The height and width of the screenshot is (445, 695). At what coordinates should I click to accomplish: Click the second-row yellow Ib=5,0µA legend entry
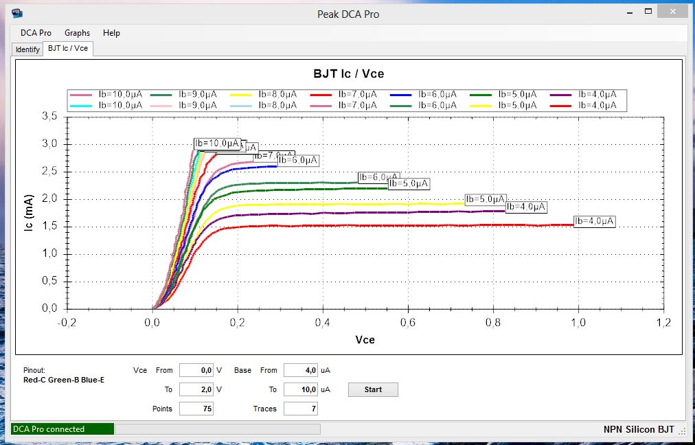pos(503,106)
